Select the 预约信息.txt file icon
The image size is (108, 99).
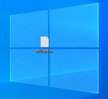[45, 42]
